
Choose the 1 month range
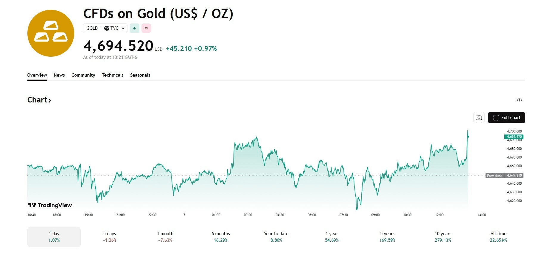pyautogui.click(x=165, y=237)
